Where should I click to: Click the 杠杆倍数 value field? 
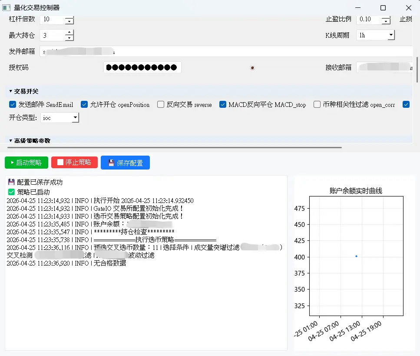point(53,19)
